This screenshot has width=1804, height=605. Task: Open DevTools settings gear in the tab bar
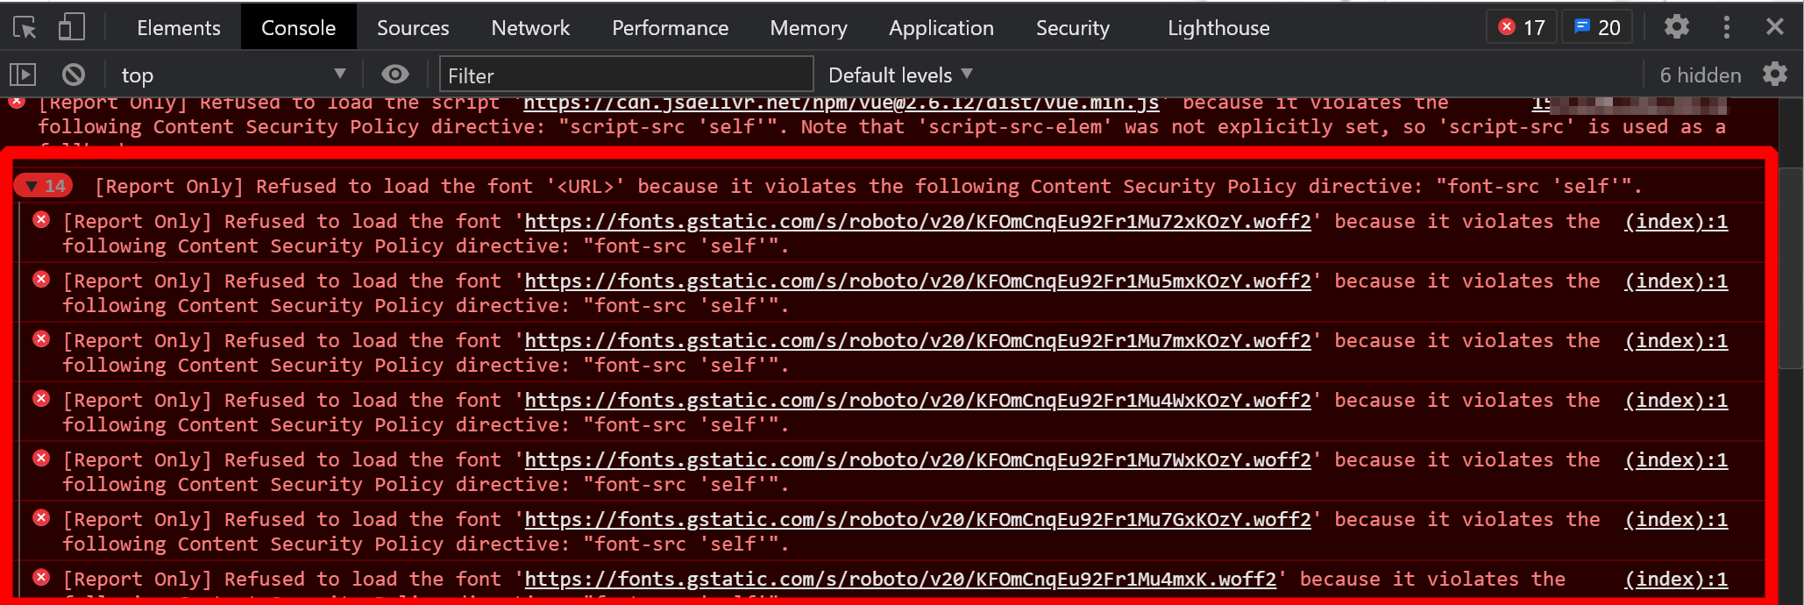(1676, 27)
